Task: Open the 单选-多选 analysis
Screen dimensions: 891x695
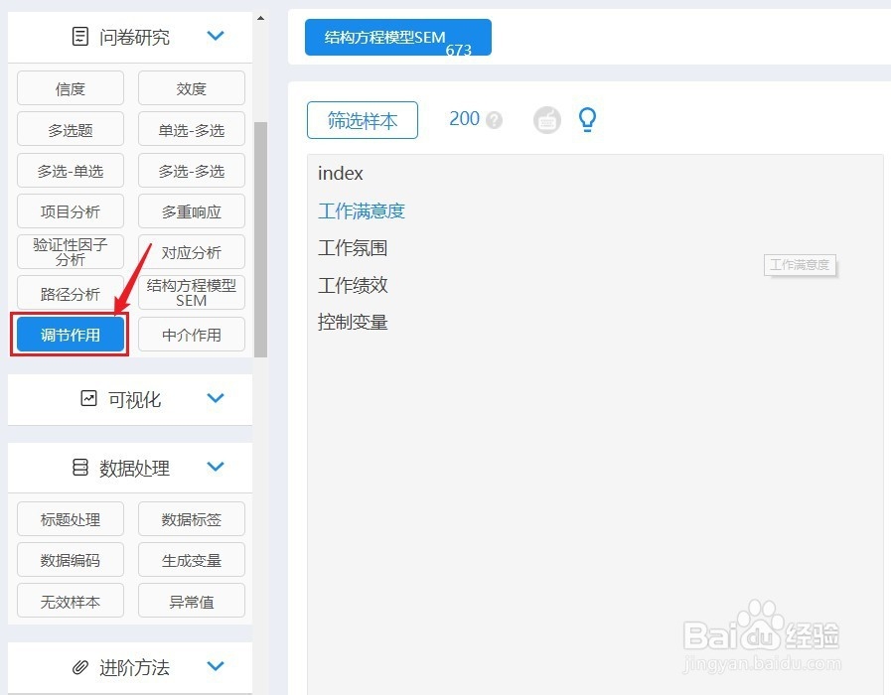Action: pos(192,129)
